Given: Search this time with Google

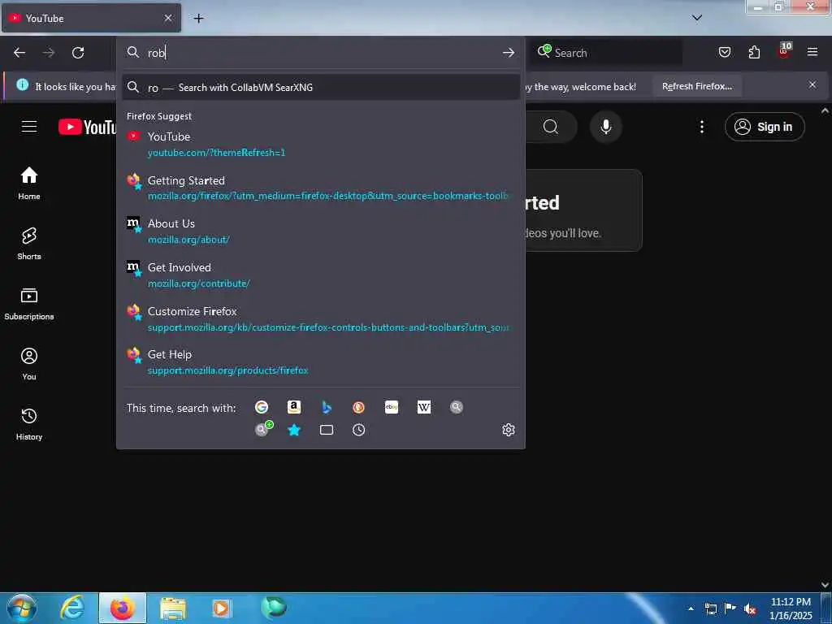Looking at the screenshot, I should (261, 407).
